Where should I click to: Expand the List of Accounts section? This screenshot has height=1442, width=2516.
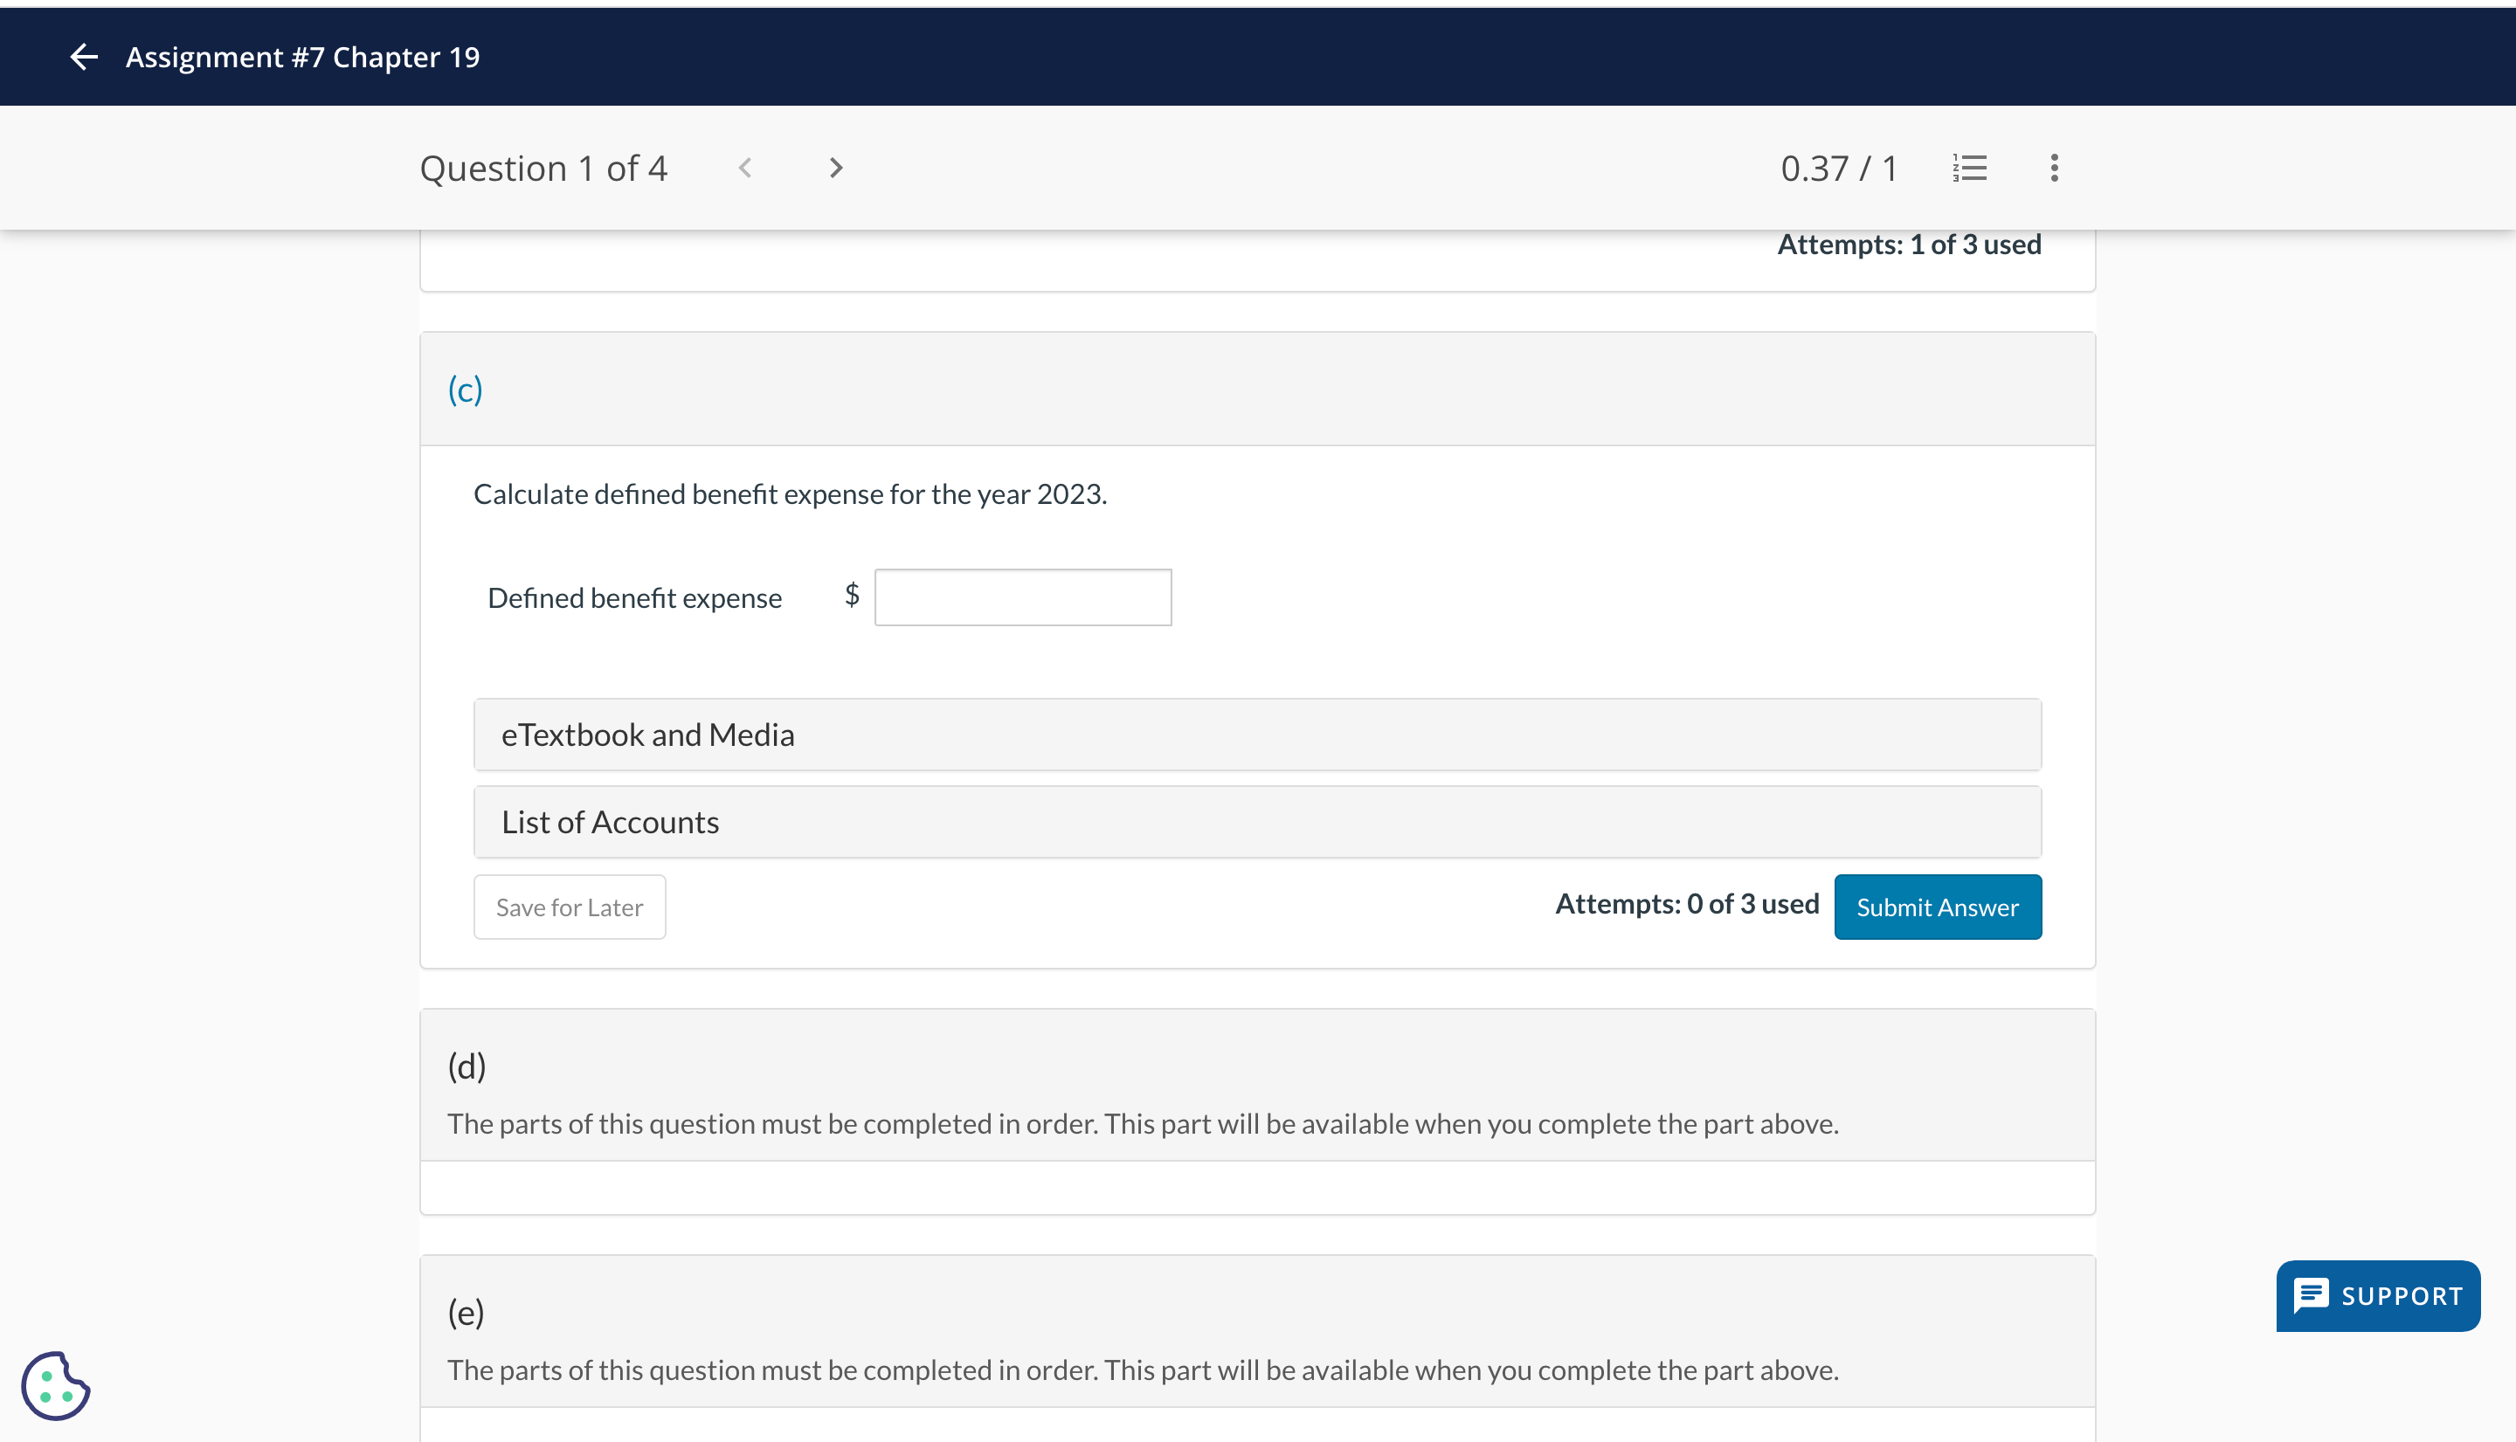point(1256,822)
